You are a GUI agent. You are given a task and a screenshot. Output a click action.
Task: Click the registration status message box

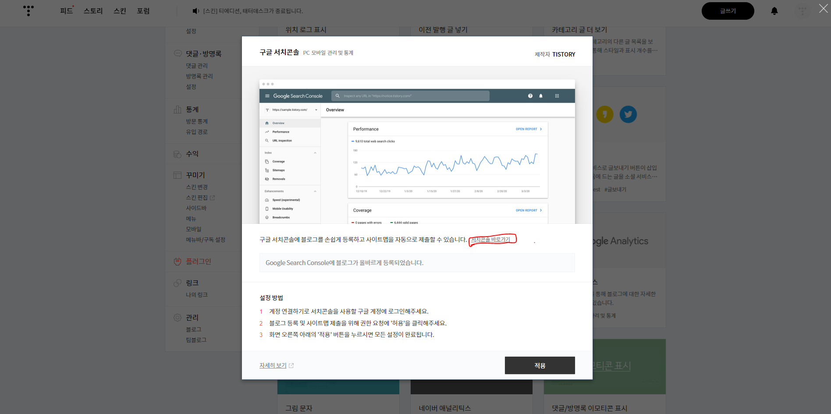417,263
